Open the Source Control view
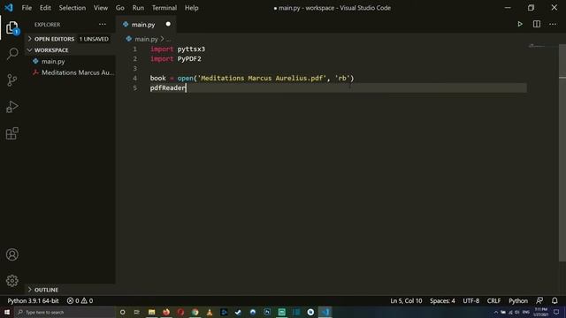The height and width of the screenshot is (318, 566). (x=11, y=80)
